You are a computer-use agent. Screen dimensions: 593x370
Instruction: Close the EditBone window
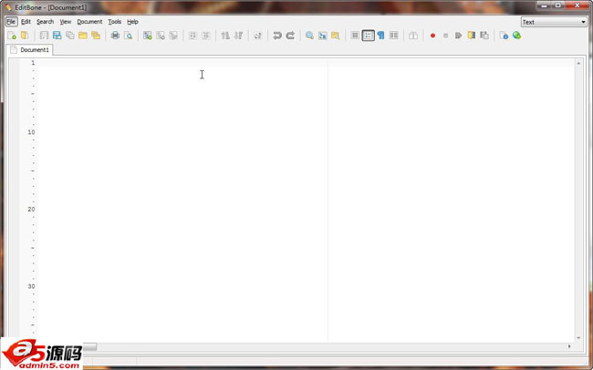click(x=577, y=5)
